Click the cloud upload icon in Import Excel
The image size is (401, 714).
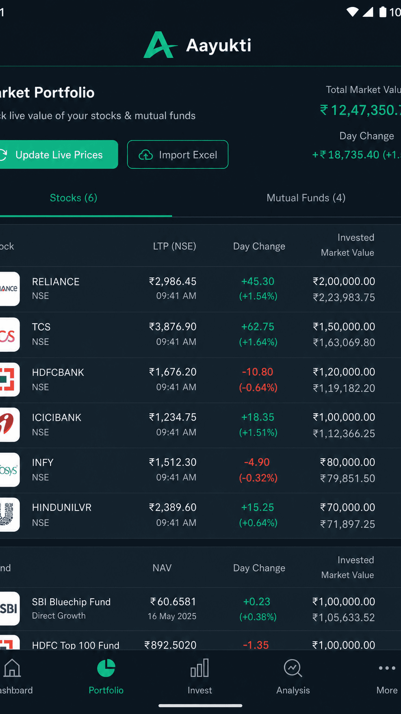[x=146, y=155]
